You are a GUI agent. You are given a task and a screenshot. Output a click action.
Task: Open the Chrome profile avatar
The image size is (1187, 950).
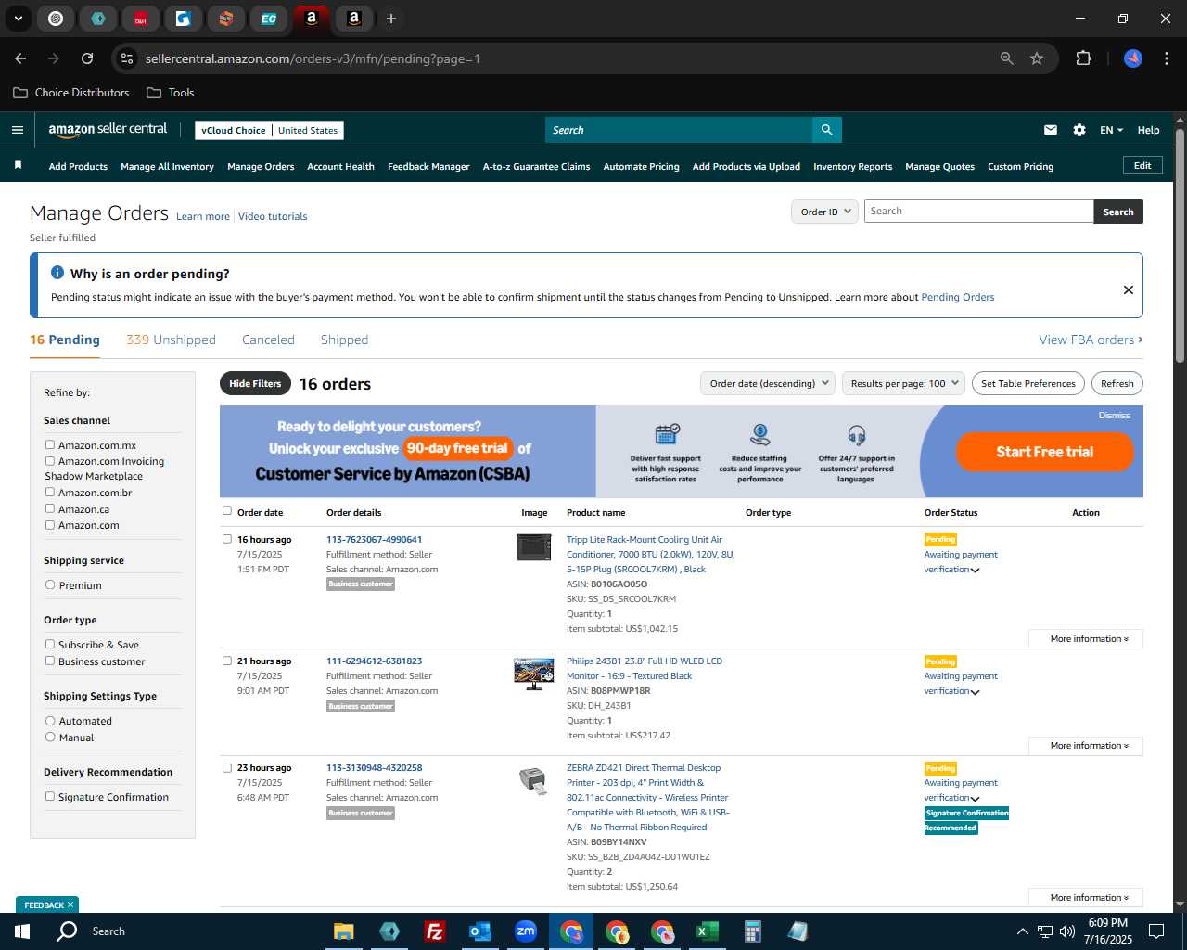coord(1133,58)
